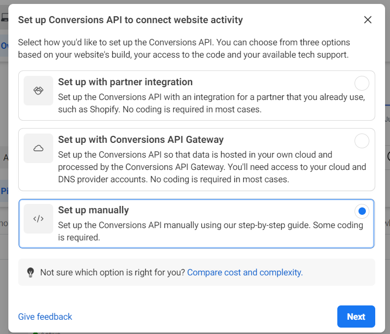
Task: Close the Conversions API setup dialog
Action: pos(367,20)
